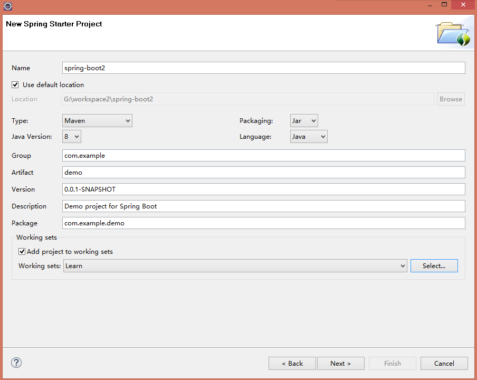Image resolution: width=477 pixels, height=380 pixels.
Task: Click the Spring Starter folder wizard icon
Action: 453,34
